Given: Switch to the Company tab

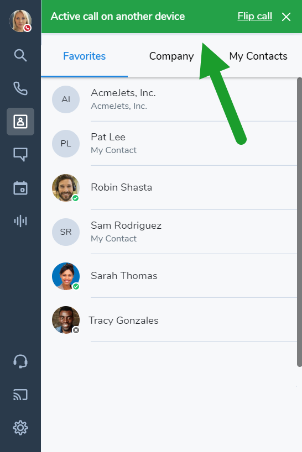Looking at the screenshot, I should click(x=171, y=56).
